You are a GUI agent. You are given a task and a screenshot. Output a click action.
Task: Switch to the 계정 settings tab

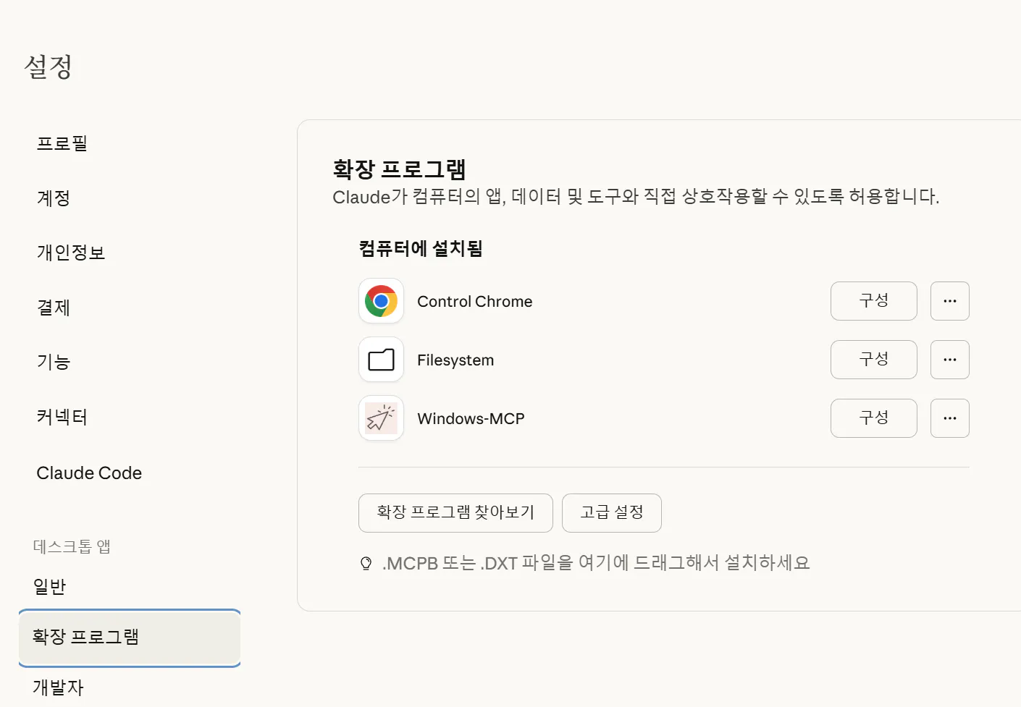[53, 198]
